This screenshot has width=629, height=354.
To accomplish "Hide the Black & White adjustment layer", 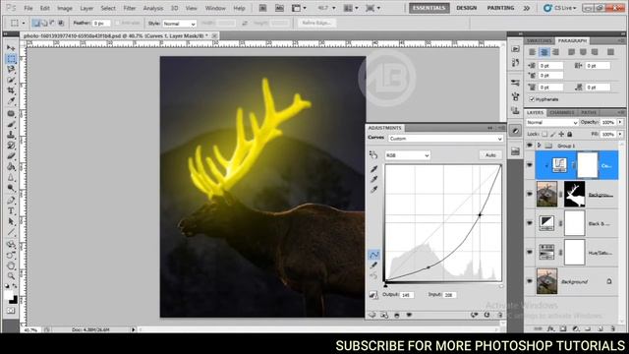I will (x=530, y=223).
